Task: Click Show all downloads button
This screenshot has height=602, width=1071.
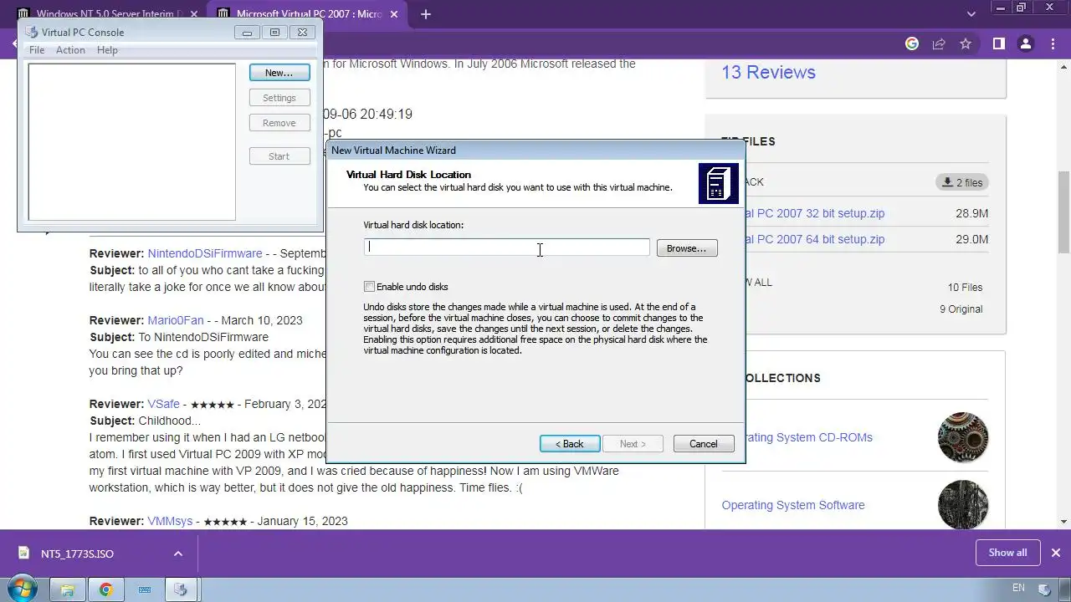Action: (x=1007, y=553)
